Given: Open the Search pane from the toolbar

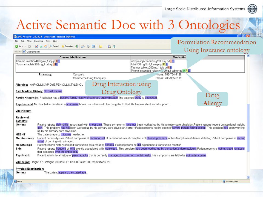Looking at the screenshot, I should (x=54, y=47).
